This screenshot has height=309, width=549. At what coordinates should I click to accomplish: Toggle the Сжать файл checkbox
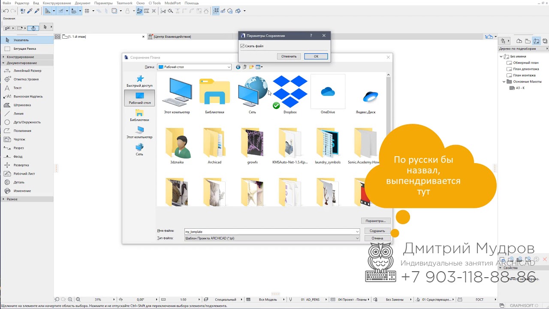(x=242, y=46)
